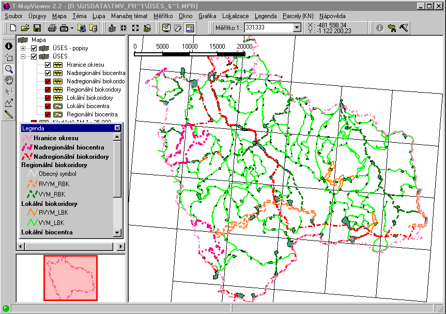Open the Lupa menu
This screenshot has width=446, height=314.
point(99,16)
